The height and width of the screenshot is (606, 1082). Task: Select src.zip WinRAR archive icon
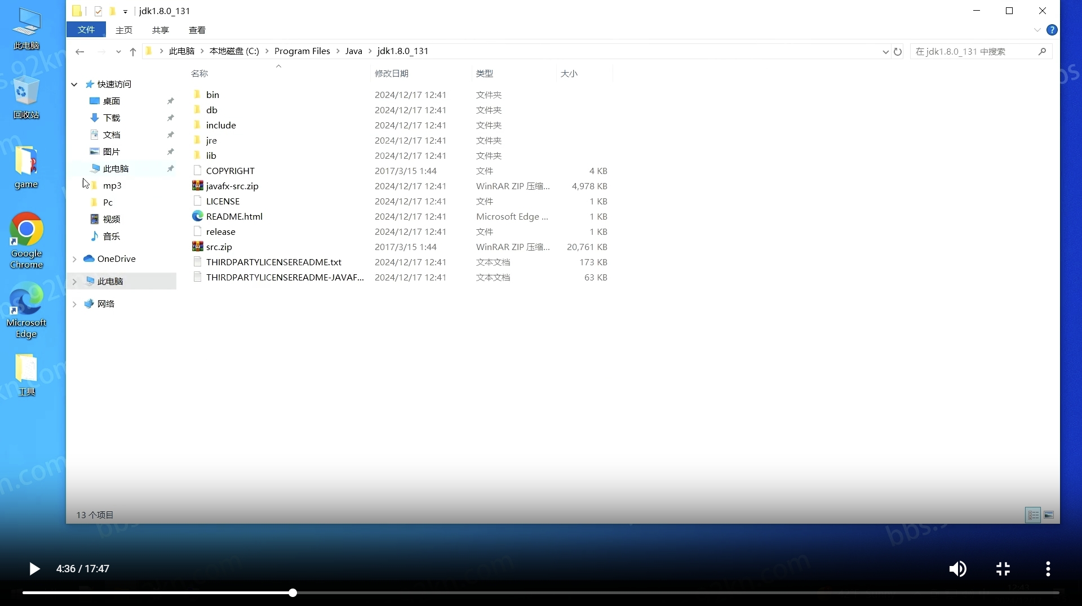click(197, 247)
